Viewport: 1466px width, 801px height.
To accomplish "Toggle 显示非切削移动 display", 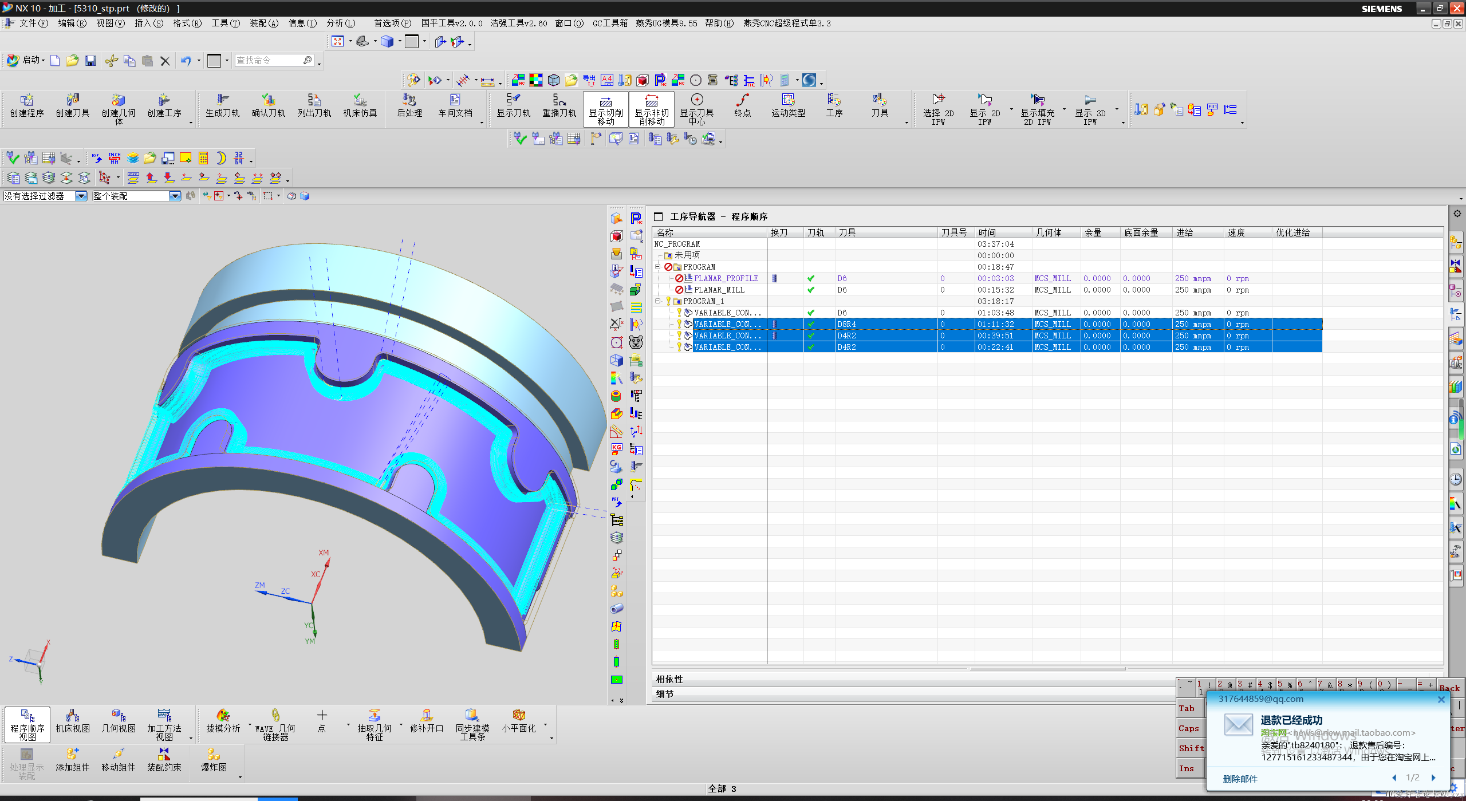I will pos(652,109).
